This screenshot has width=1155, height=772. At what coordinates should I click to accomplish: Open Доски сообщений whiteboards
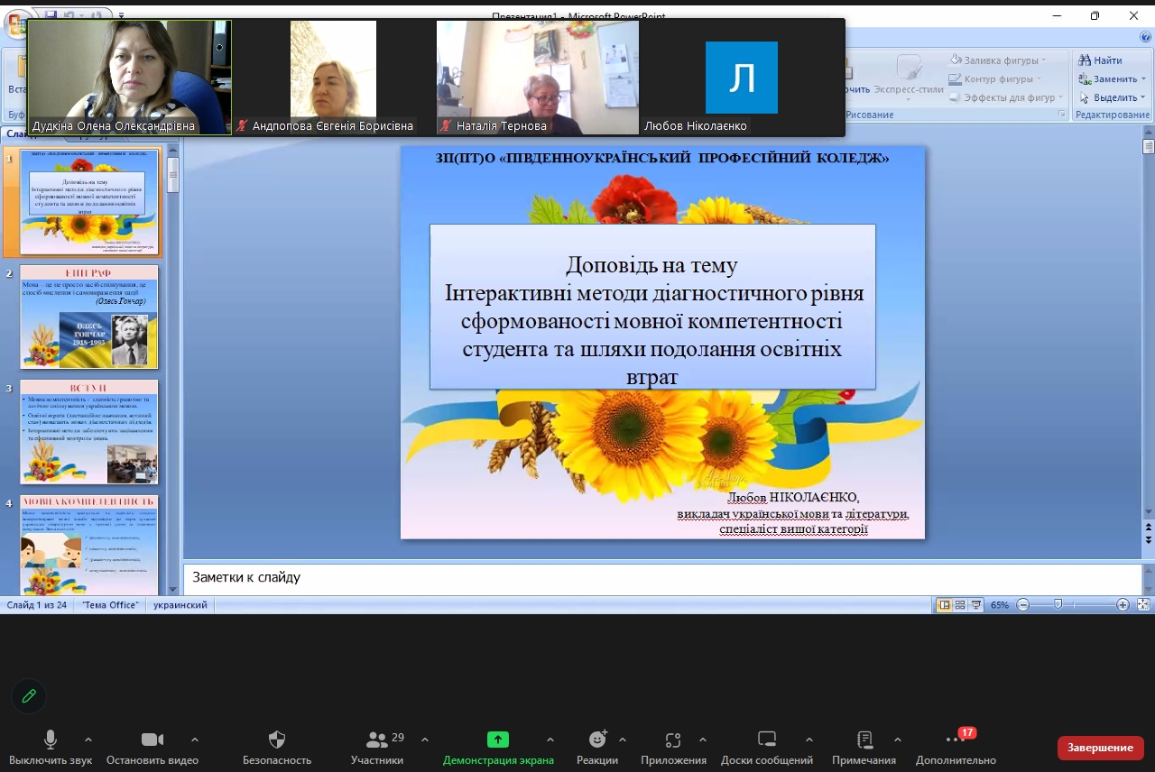767,748
